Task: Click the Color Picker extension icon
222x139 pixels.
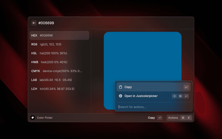Action: coord(33,117)
